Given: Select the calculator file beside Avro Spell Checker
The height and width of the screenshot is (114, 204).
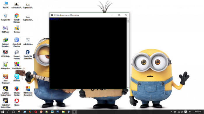Looking at the screenshot, I should tap(28, 41).
